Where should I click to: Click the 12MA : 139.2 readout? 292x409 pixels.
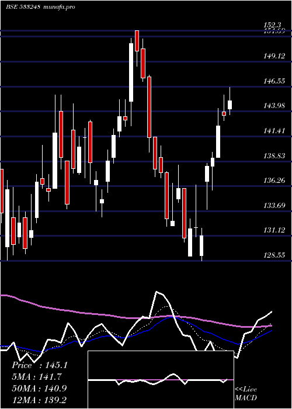pyautogui.click(x=39, y=400)
